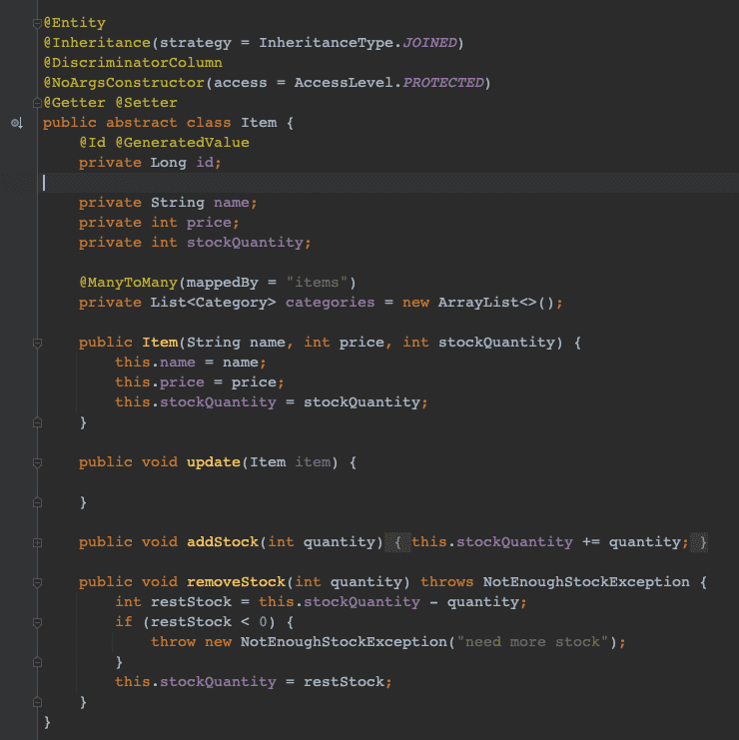Place caret on the empty highlighted line
739x740 pixels.
[x=387, y=183]
